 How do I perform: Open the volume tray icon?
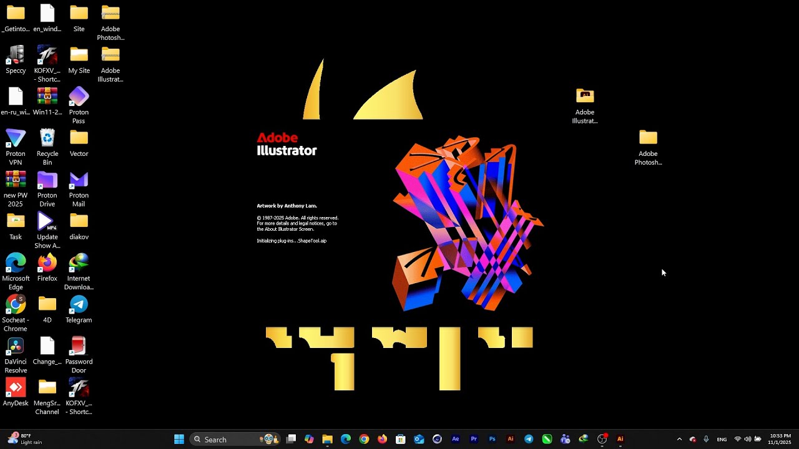click(748, 439)
